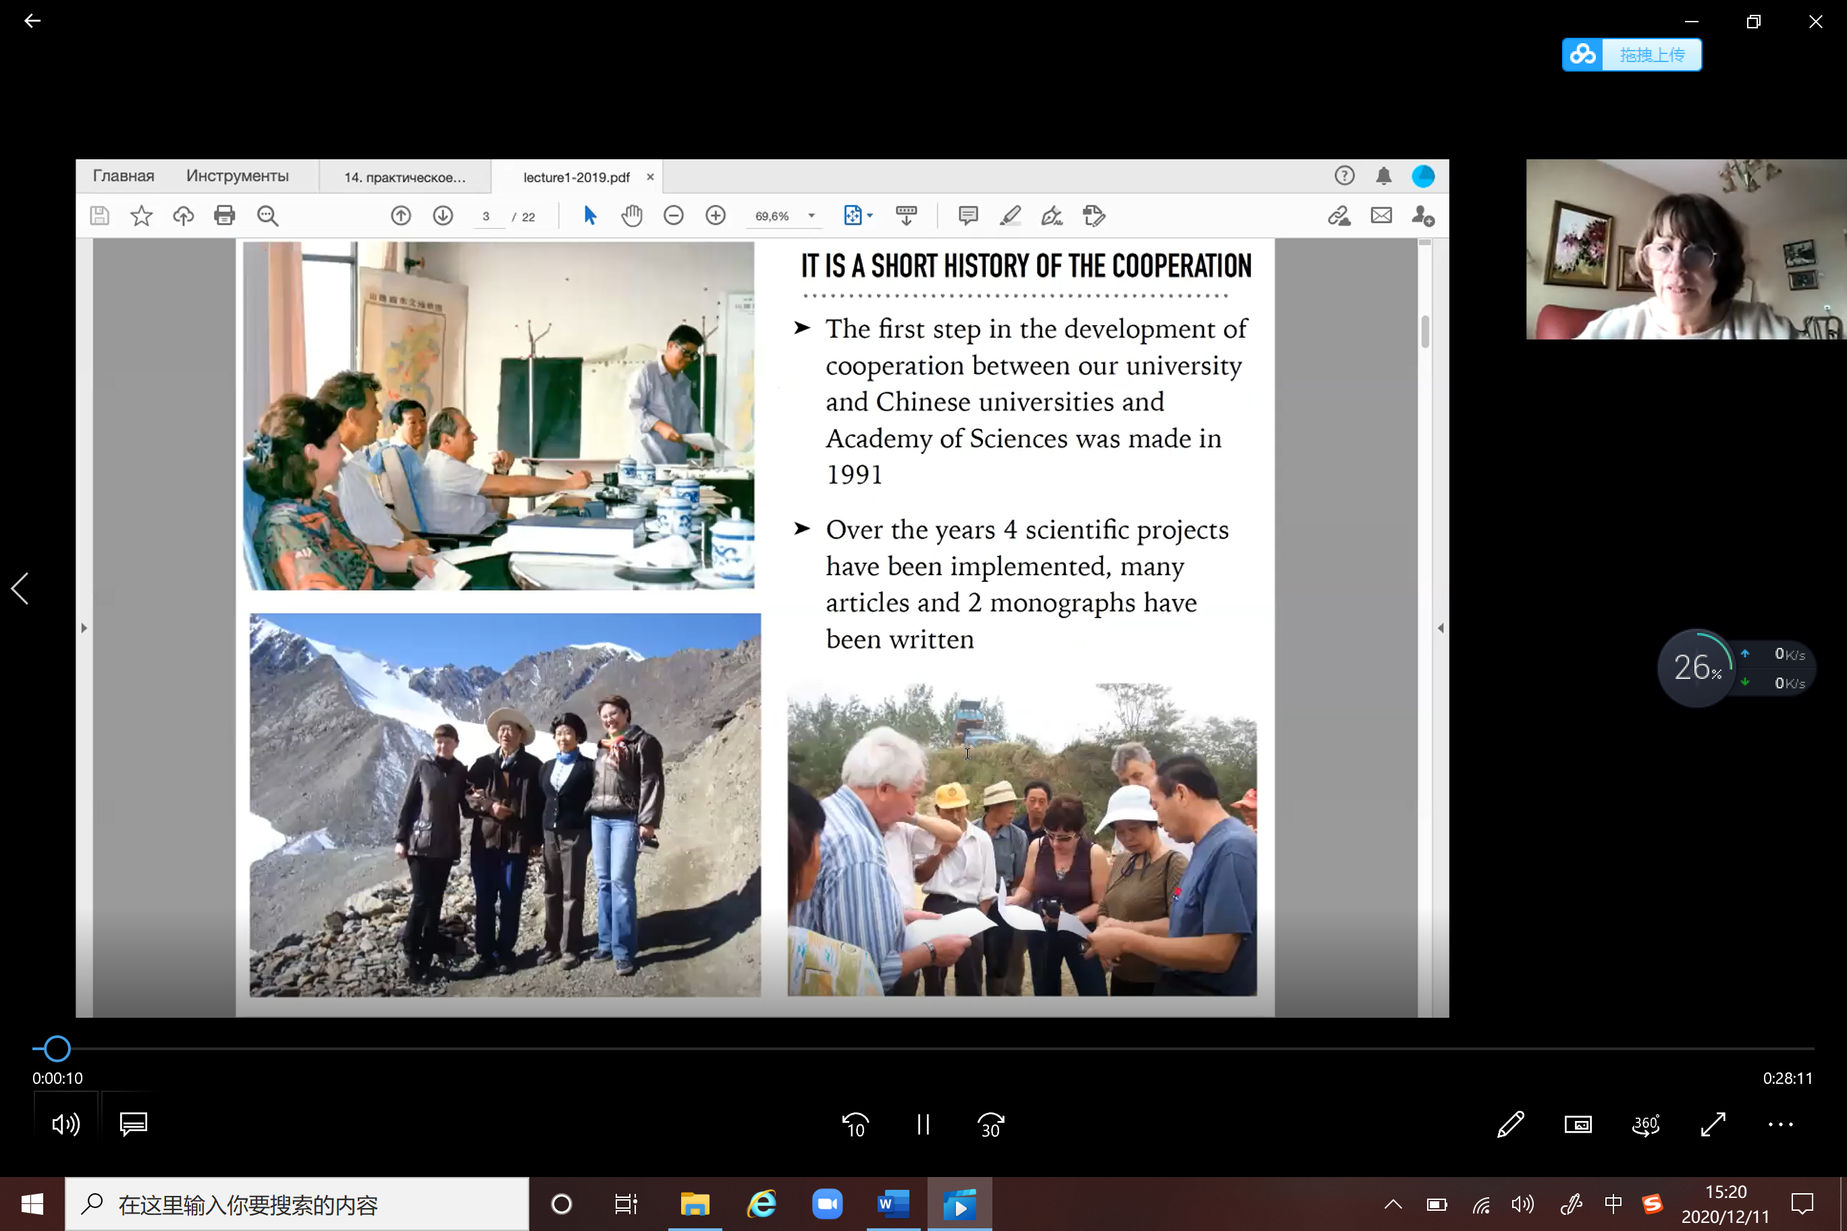This screenshot has height=1231, width=1847.
Task: Enter full screen with expand arrows
Action: tap(1713, 1124)
